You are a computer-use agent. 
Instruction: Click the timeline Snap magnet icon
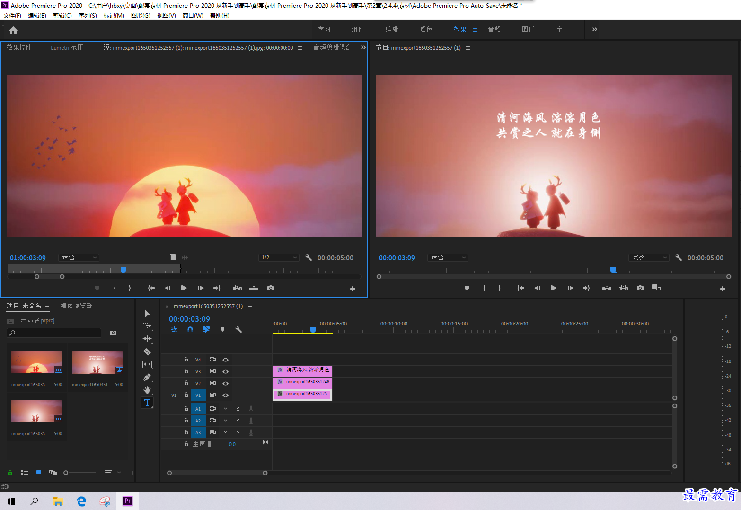point(190,329)
